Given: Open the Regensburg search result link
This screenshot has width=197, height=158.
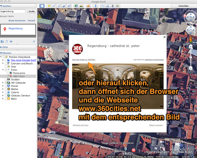Looking at the screenshot, I should [x=16, y=28].
